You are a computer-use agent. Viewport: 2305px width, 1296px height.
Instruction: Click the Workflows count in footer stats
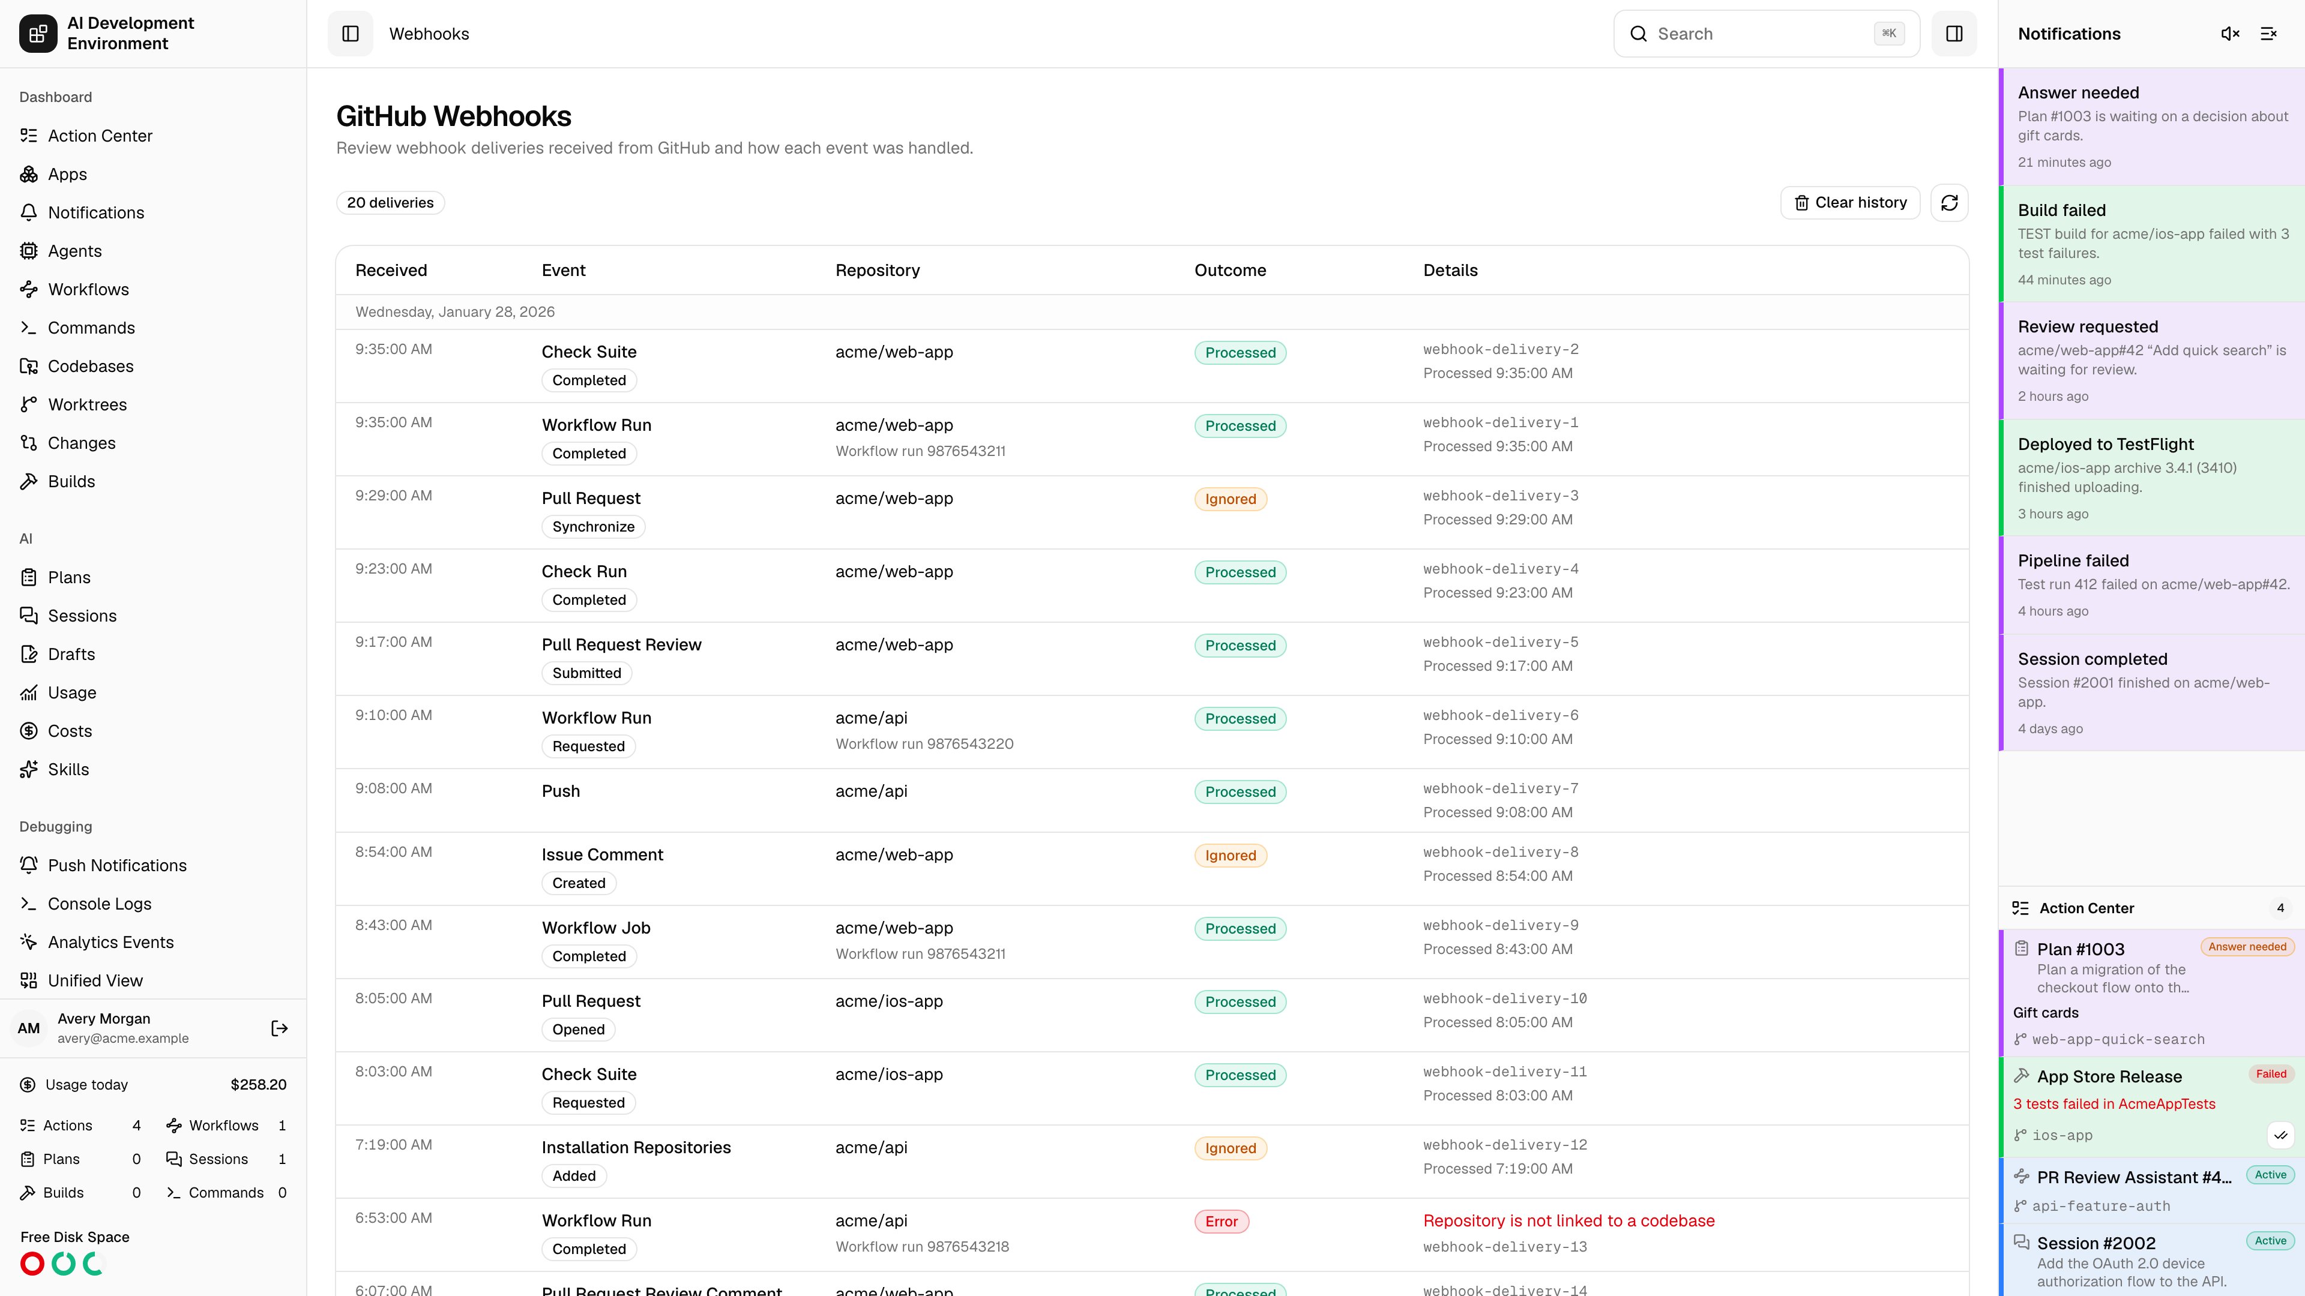click(x=282, y=1126)
